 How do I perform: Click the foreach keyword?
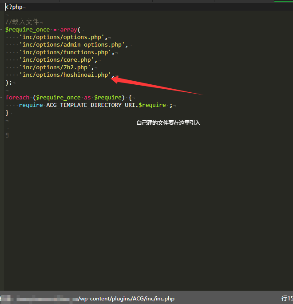tap(18, 98)
